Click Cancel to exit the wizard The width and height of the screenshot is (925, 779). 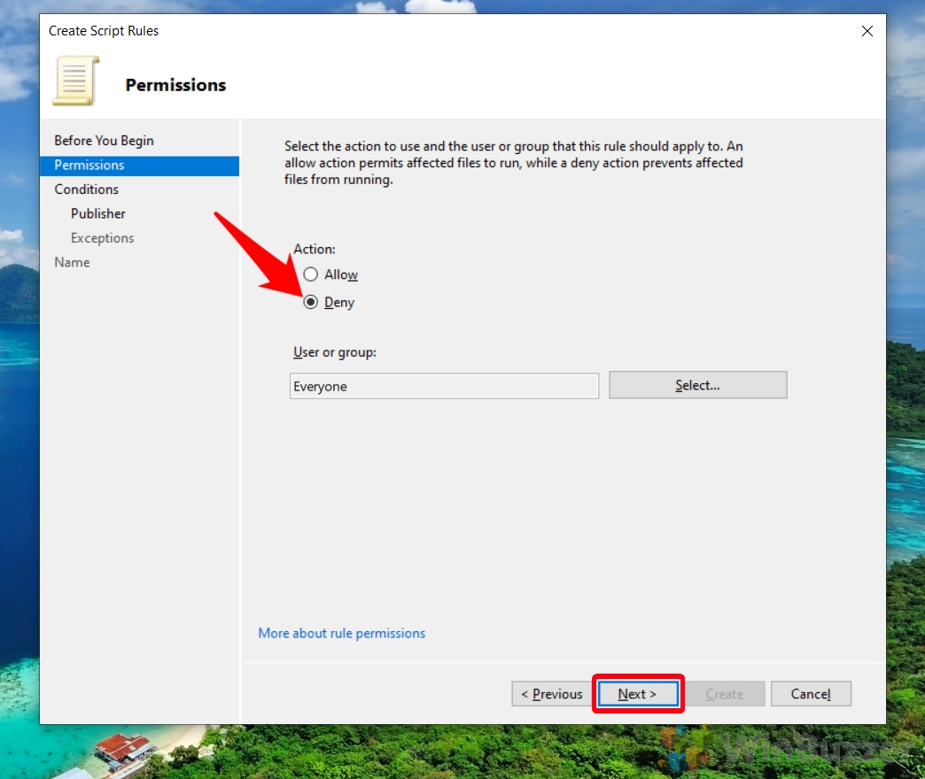pyautogui.click(x=811, y=693)
